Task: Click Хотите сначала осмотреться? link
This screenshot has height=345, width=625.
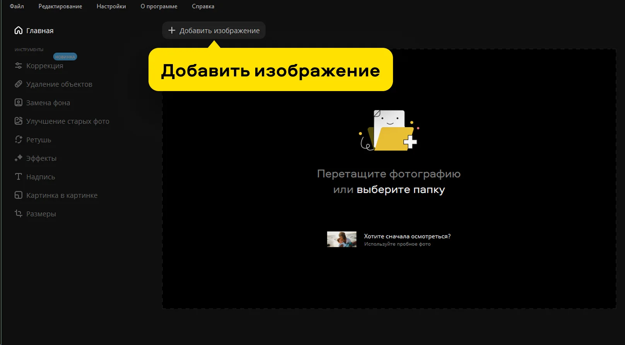Action: pos(407,236)
